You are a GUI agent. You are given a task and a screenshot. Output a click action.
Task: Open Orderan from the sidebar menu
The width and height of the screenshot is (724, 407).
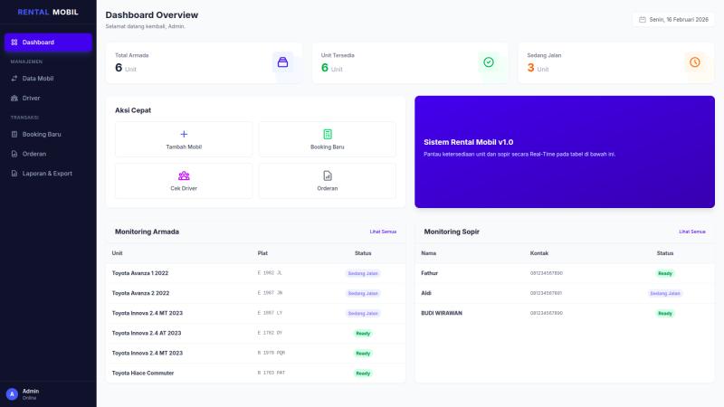33,154
